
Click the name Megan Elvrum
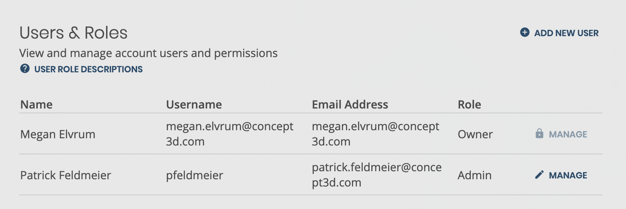(58, 134)
